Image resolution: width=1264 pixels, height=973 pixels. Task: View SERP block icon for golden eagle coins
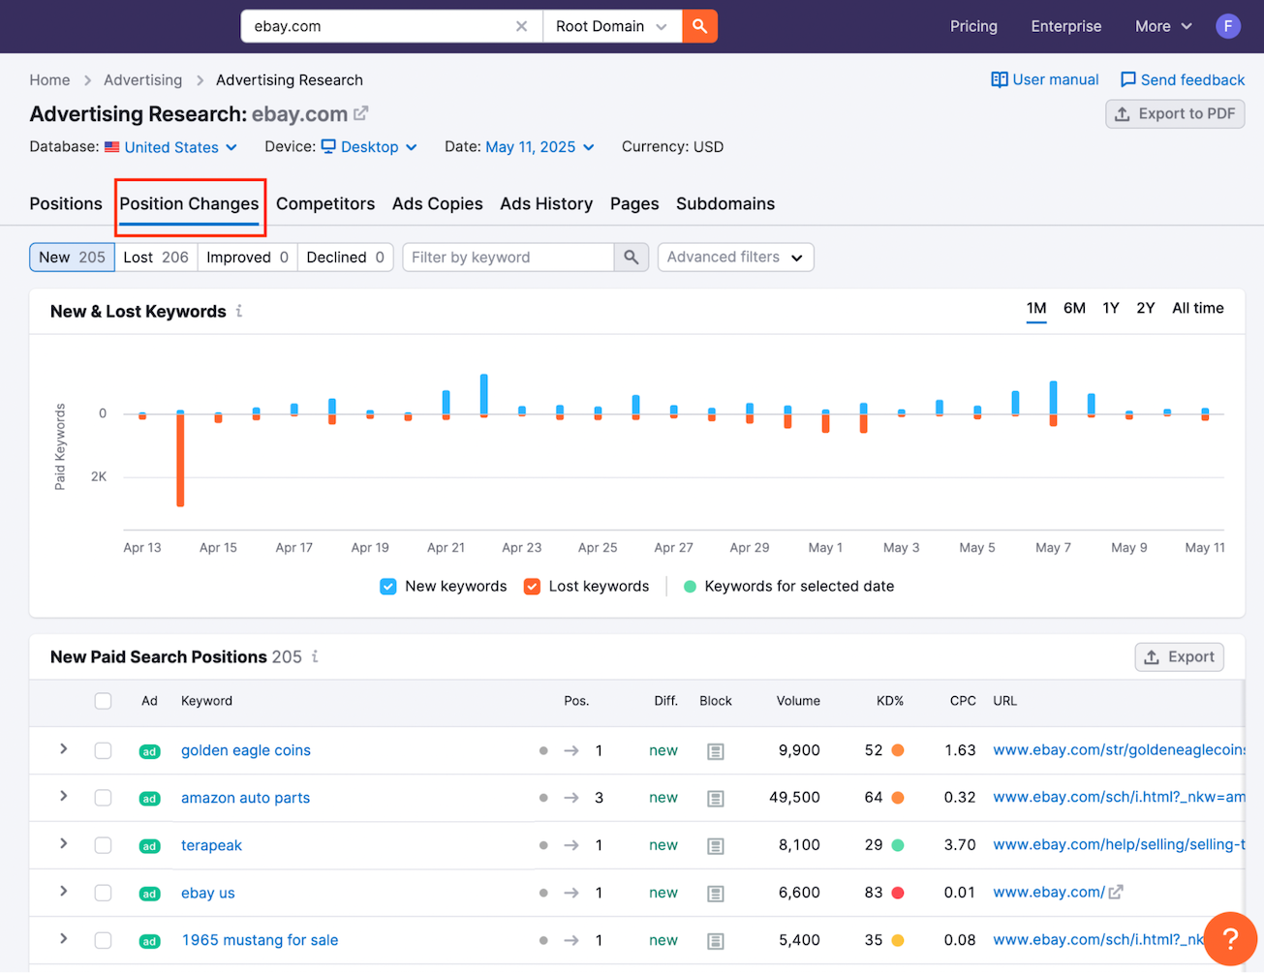point(715,751)
